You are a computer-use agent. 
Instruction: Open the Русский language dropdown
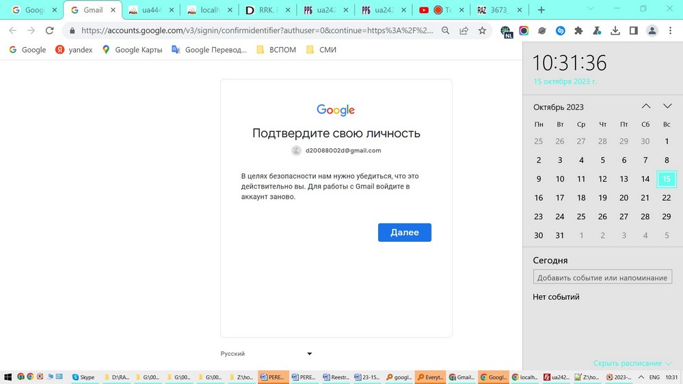pos(266,353)
